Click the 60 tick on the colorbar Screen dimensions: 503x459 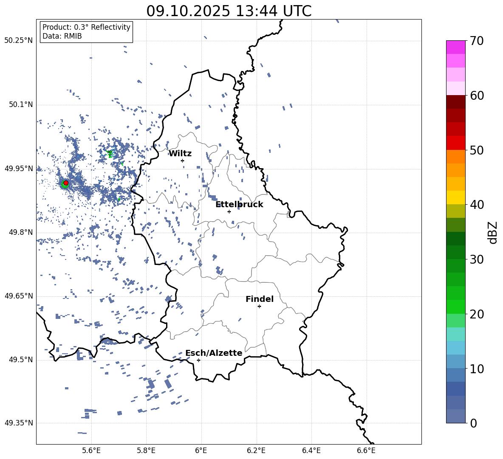point(477,96)
